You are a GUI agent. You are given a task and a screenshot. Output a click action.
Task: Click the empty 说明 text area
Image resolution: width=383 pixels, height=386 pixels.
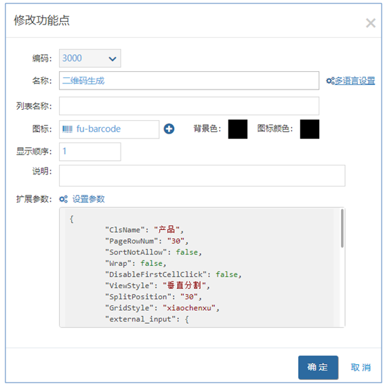202,176
